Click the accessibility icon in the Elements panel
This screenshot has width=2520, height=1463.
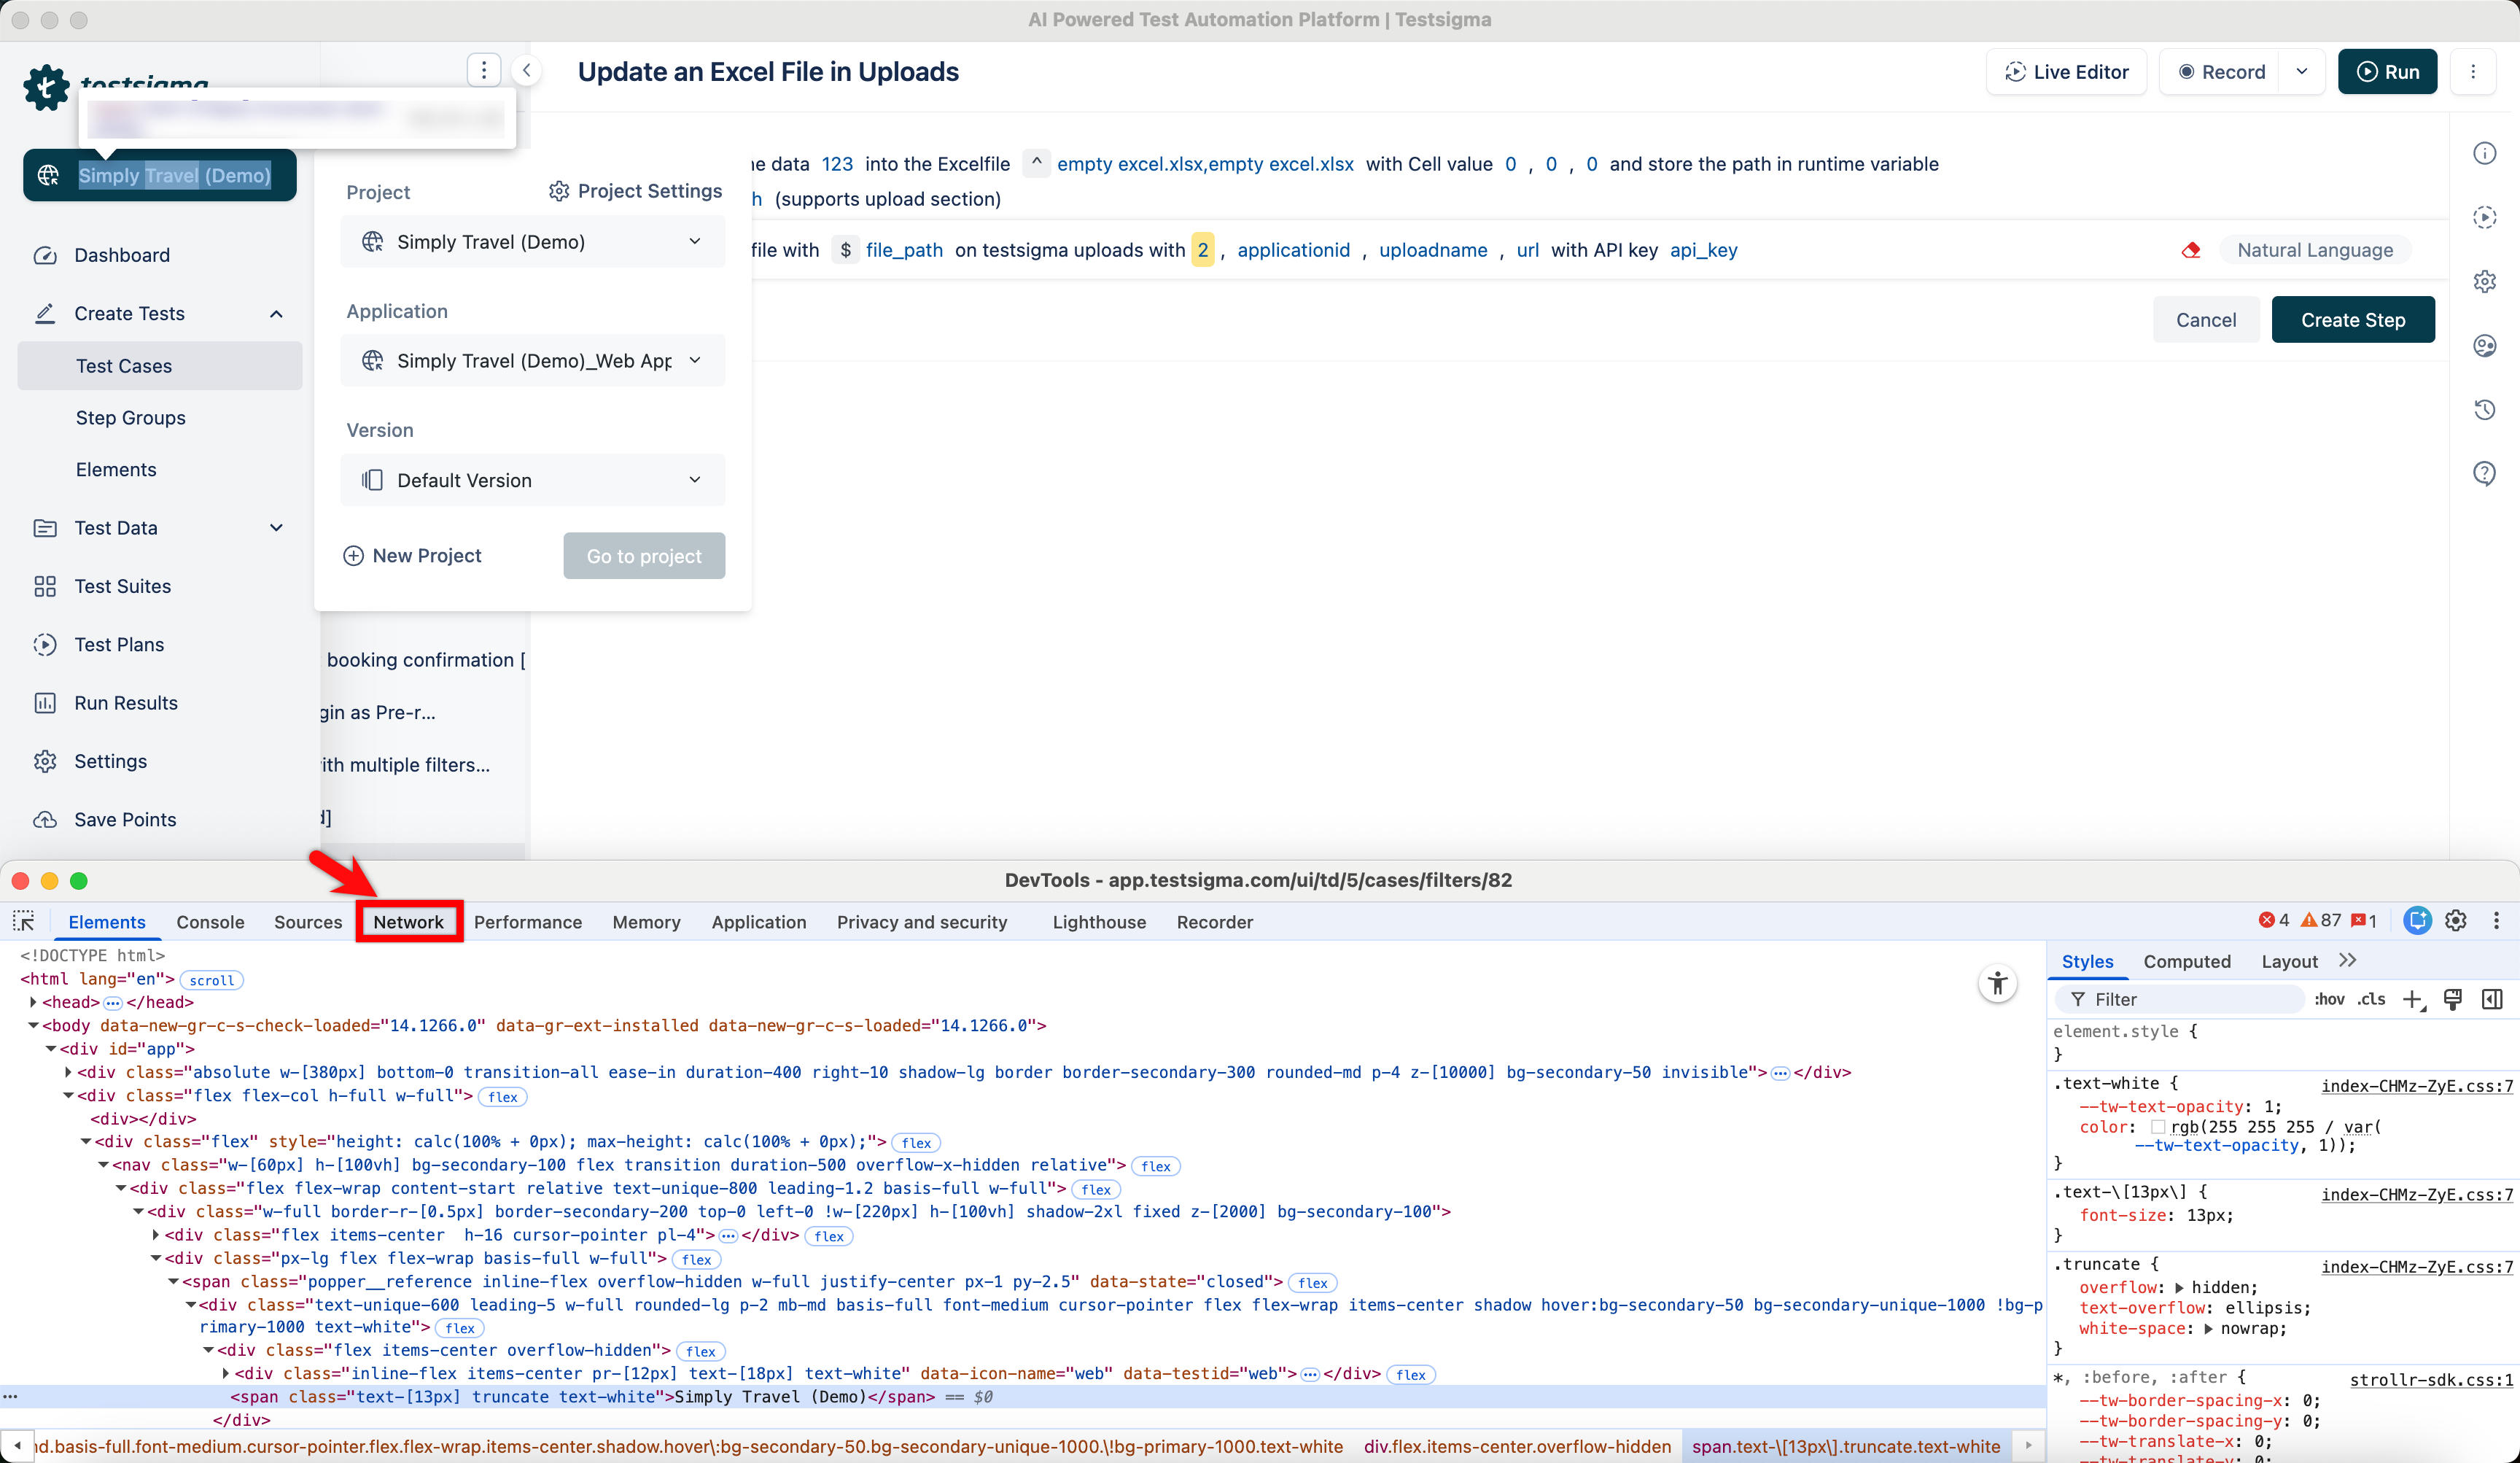(x=1997, y=983)
